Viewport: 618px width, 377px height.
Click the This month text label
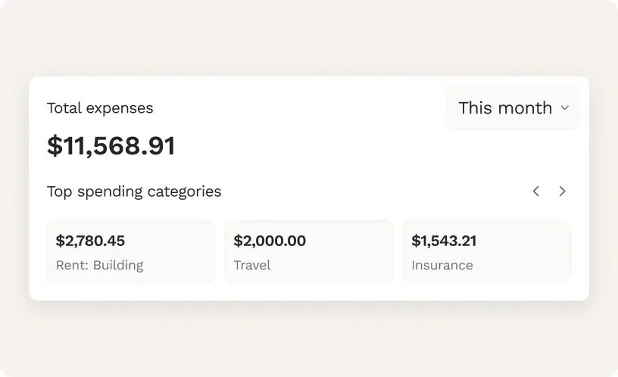click(x=504, y=108)
